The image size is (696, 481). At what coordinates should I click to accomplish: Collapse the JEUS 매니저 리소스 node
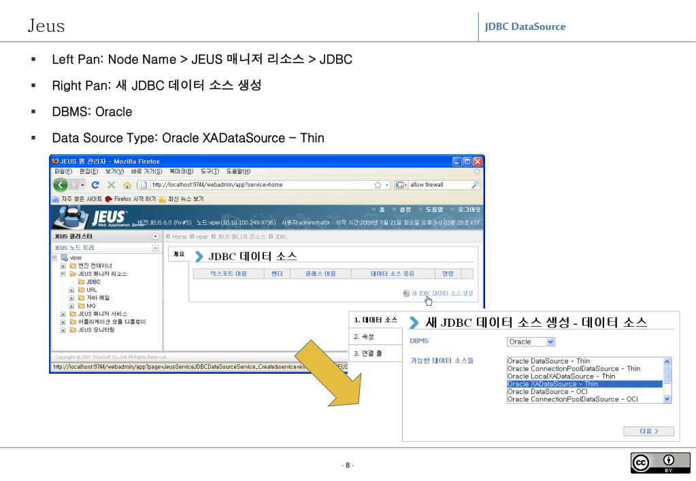pyautogui.click(x=63, y=274)
